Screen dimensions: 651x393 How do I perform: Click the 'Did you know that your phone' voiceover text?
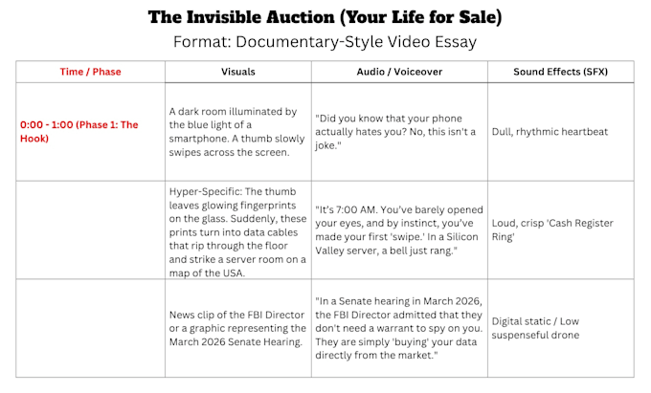point(395,131)
